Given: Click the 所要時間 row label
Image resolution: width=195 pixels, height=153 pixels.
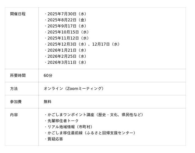Looking at the screenshot, I should (x=18, y=76).
